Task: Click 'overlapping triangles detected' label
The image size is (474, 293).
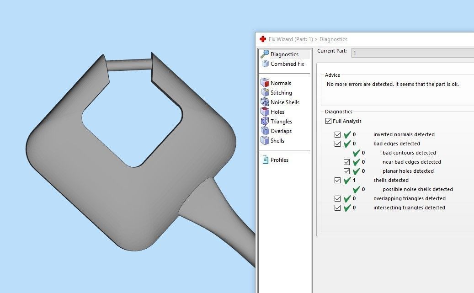Action: [x=409, y=198]
